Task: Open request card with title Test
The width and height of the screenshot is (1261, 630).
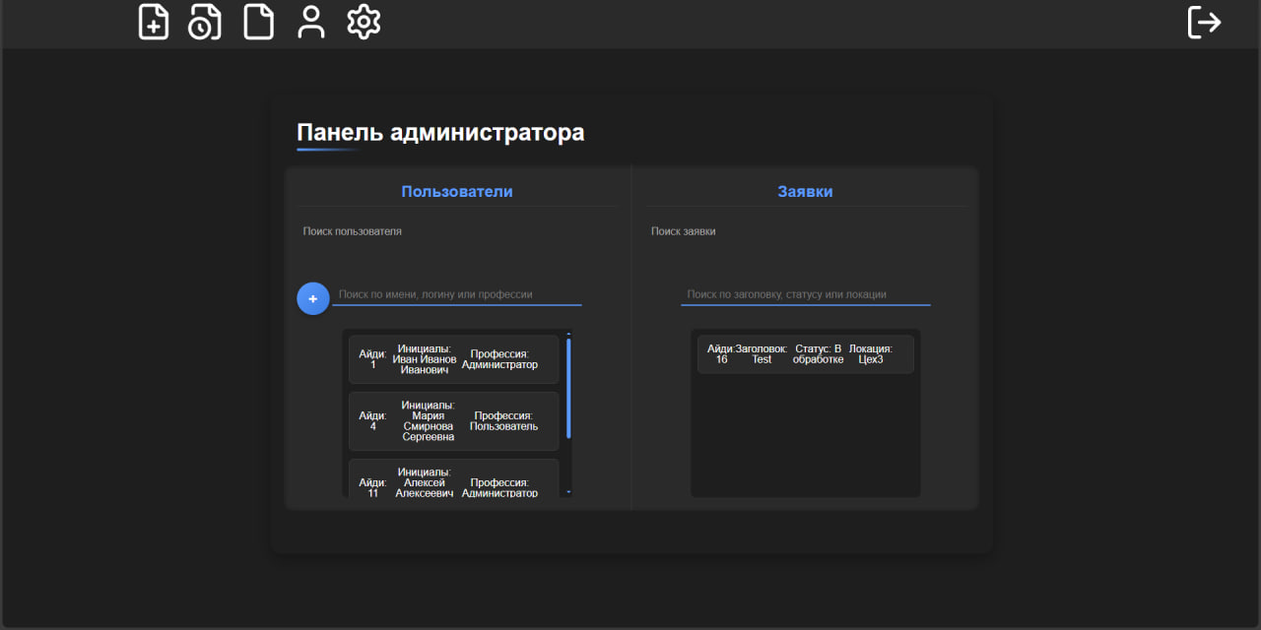Action: [x=806, y=354]
